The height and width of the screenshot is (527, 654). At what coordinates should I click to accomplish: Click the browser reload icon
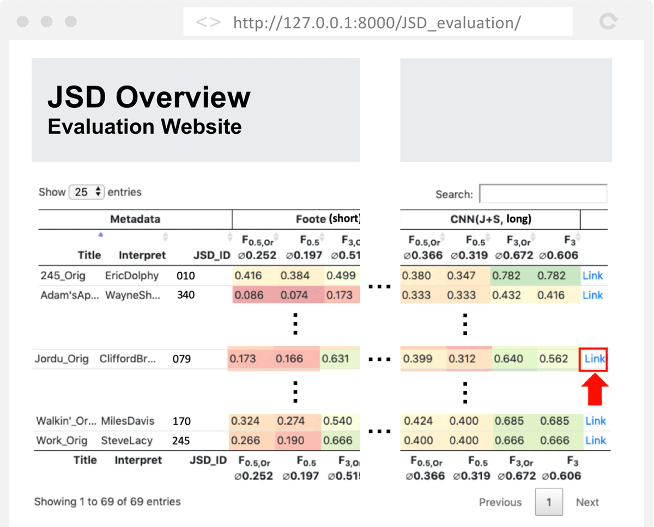(x=608, y=22)
